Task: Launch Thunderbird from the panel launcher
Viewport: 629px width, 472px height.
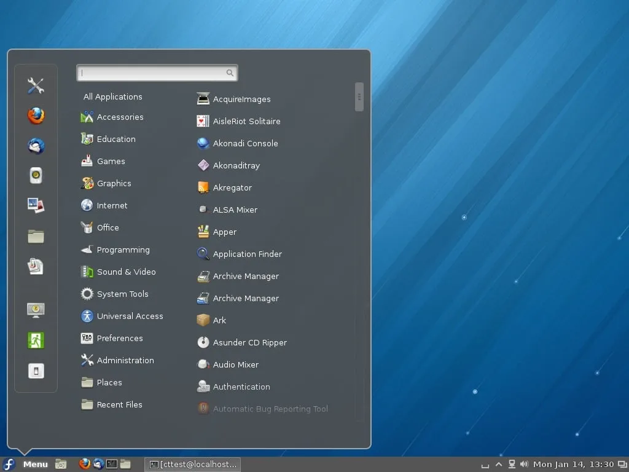Action: click(98, 464)
